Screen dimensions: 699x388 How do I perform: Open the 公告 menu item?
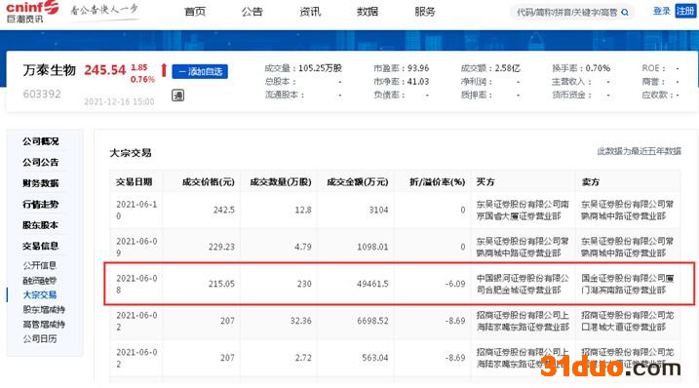point(252,12)
